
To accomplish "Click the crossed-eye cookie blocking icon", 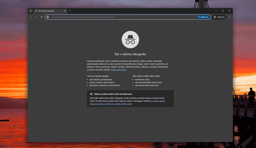I will [x=91, y=94].
